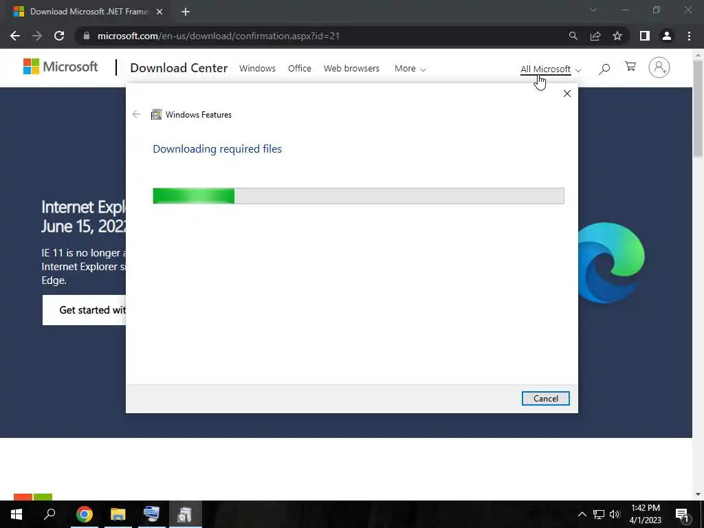This screenshot has width=704, height=528.
Task: Cancel the Windows Features download
Action: click(x=545, y=398)
